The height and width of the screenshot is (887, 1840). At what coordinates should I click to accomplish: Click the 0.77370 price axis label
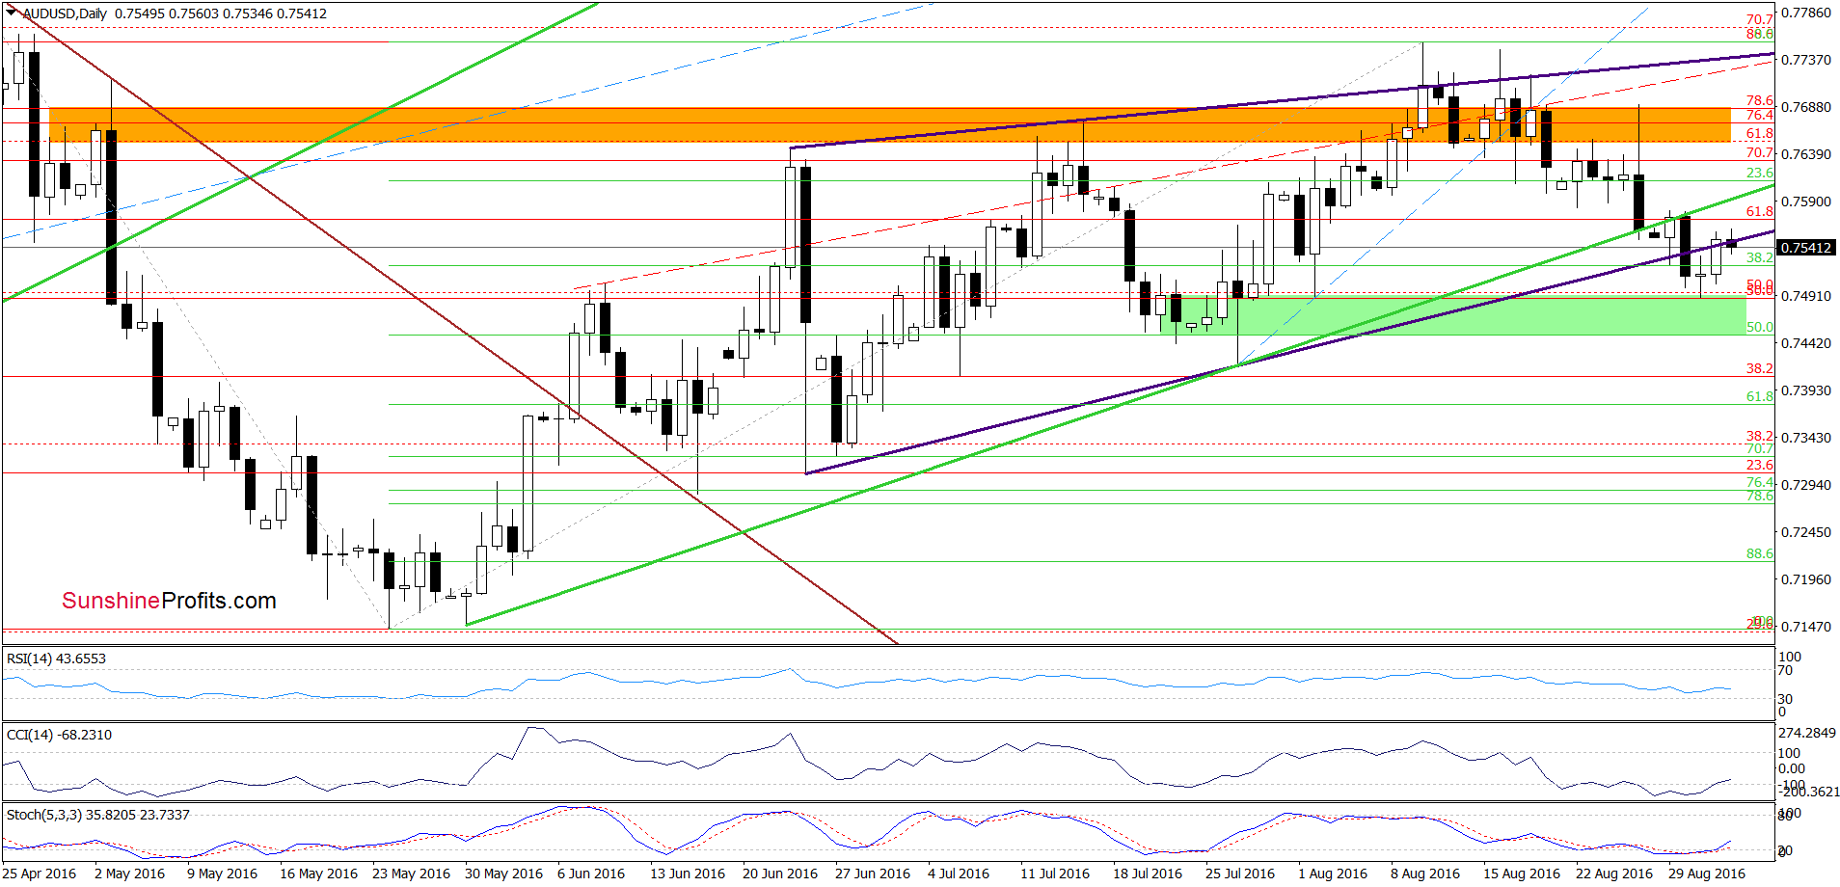(x=1805, y=60)
